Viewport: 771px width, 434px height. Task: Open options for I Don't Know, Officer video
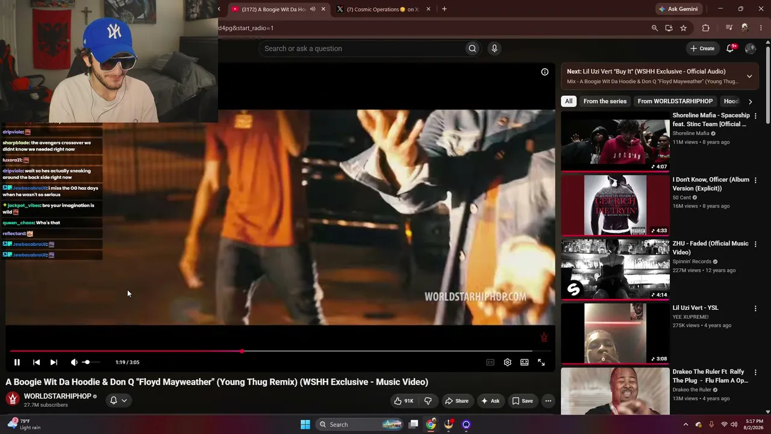coord(755,180)
